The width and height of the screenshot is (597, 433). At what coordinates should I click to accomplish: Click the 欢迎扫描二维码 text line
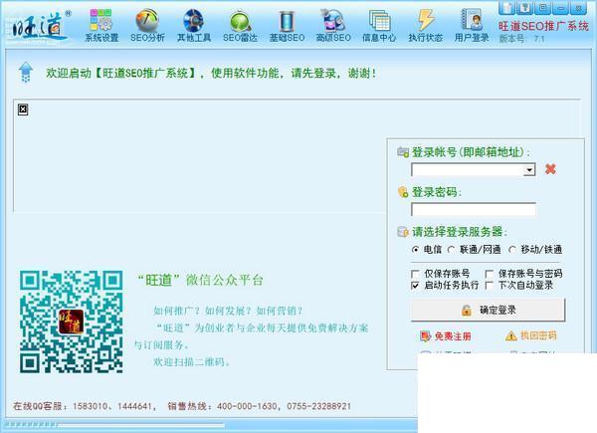click(192, 361)
